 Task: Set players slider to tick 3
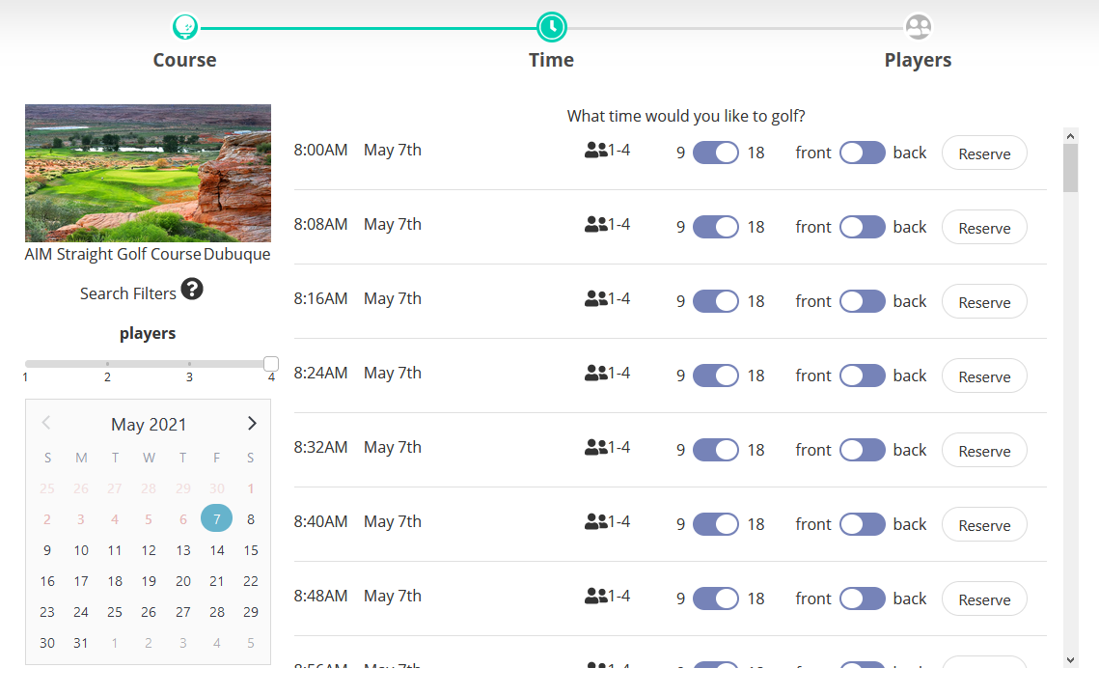pos(189,364)
